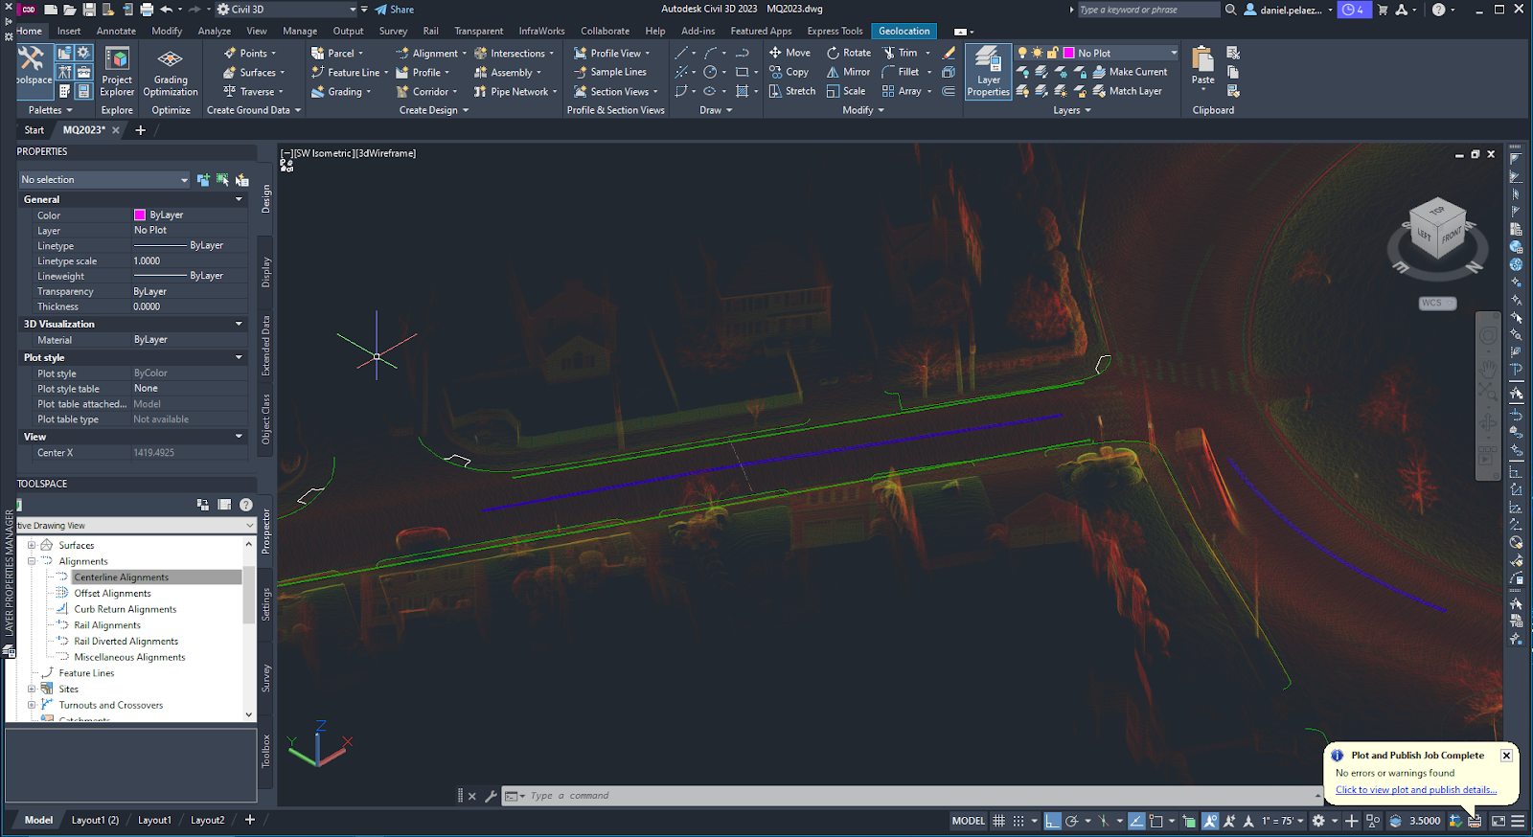Open the No Plot layer dropdown
The height and width of the screenshot is (837, 1533).
(x=1174, y=53)
